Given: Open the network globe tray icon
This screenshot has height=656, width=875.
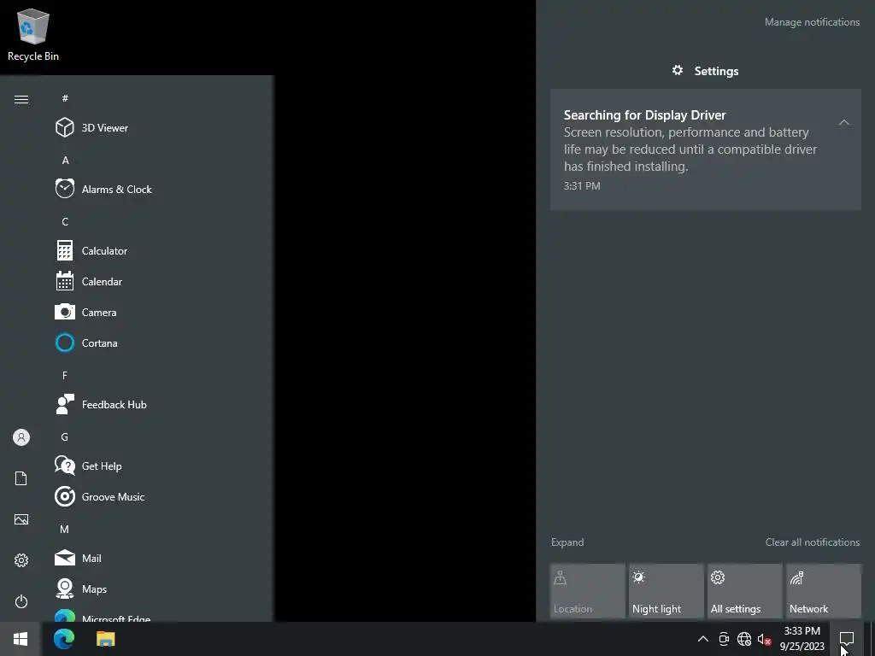Looking at the screenshot, I should coord(744,639).
